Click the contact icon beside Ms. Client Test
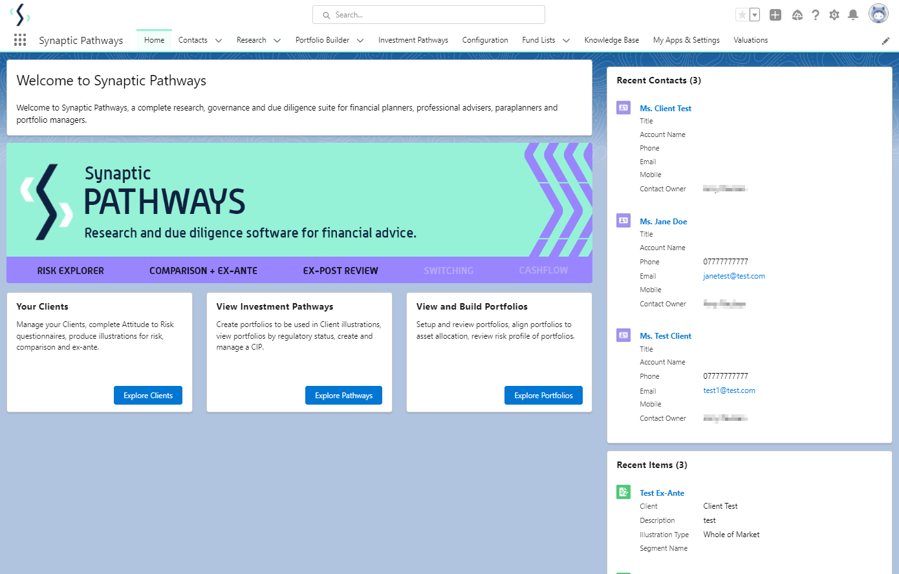The image size is (899, 574). tap(623, 108)
